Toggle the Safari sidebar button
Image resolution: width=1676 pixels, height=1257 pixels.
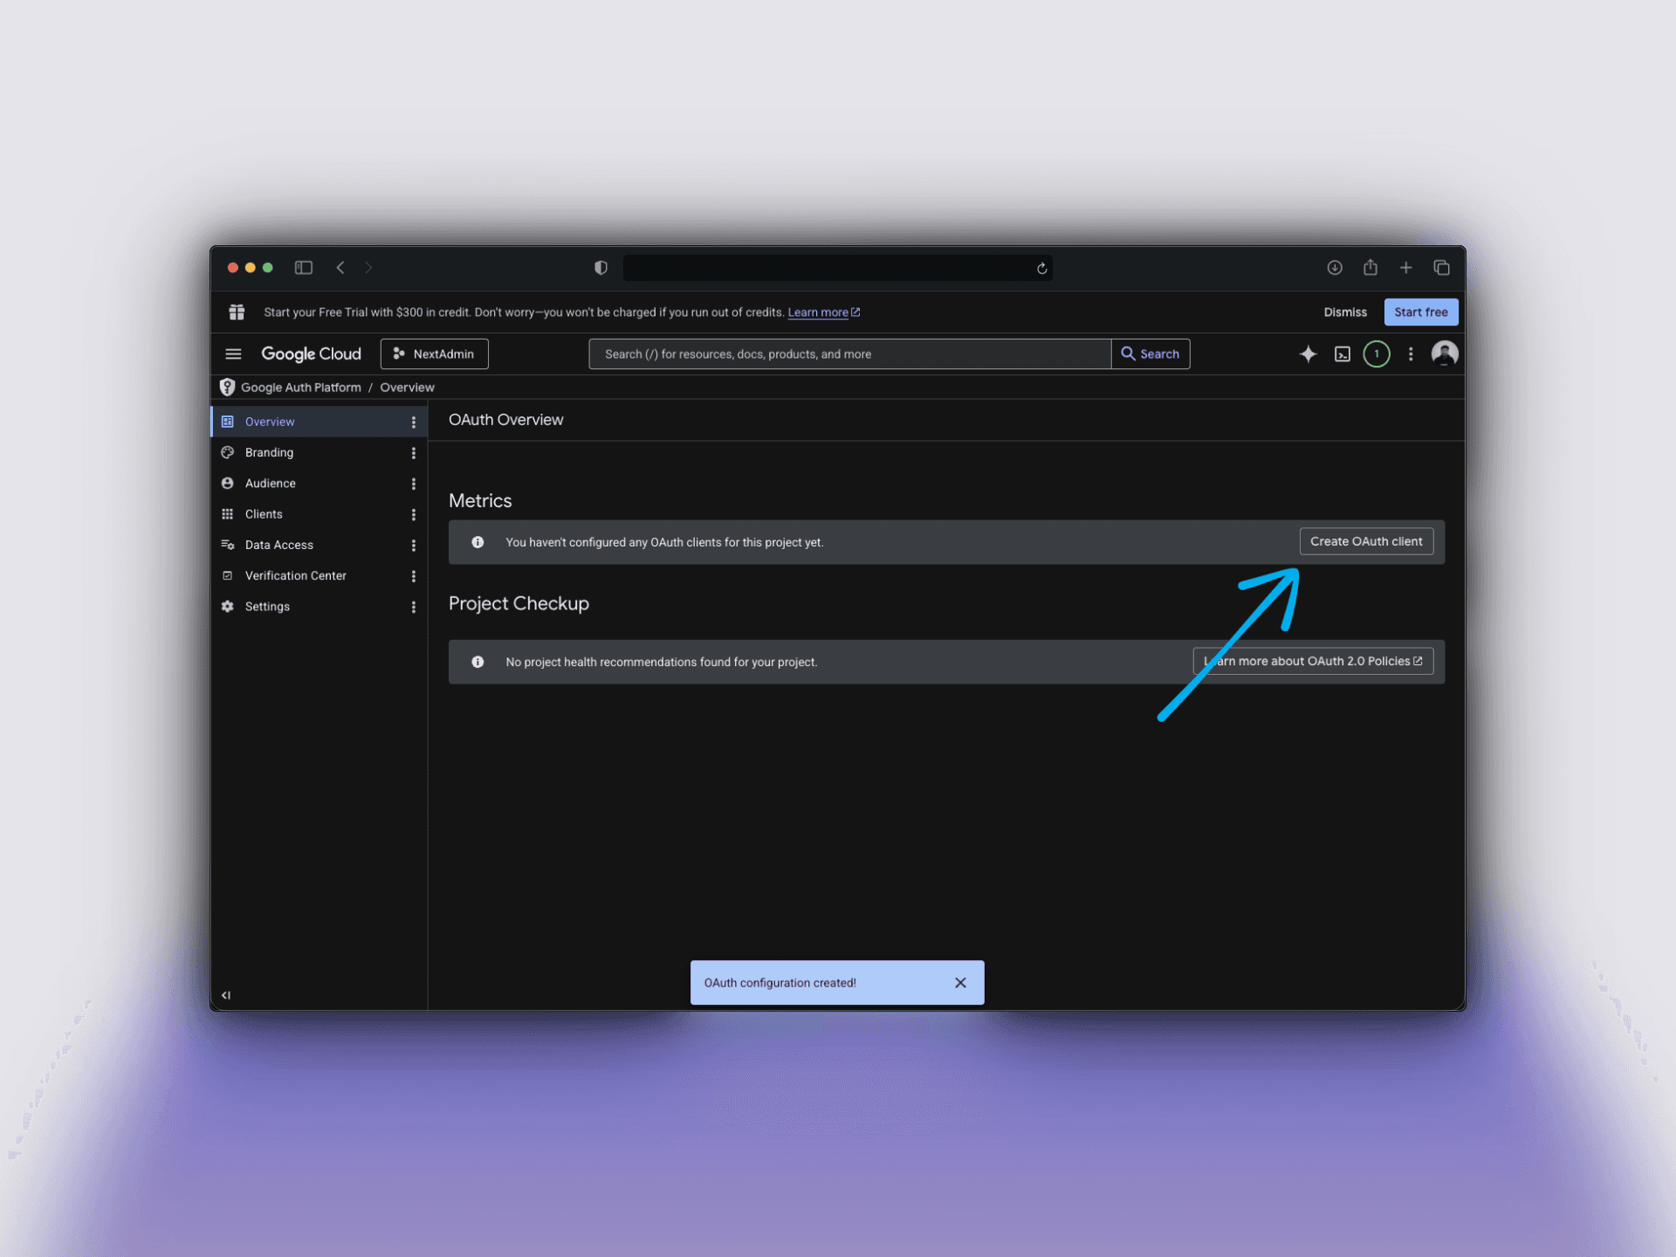pos(304,268)
